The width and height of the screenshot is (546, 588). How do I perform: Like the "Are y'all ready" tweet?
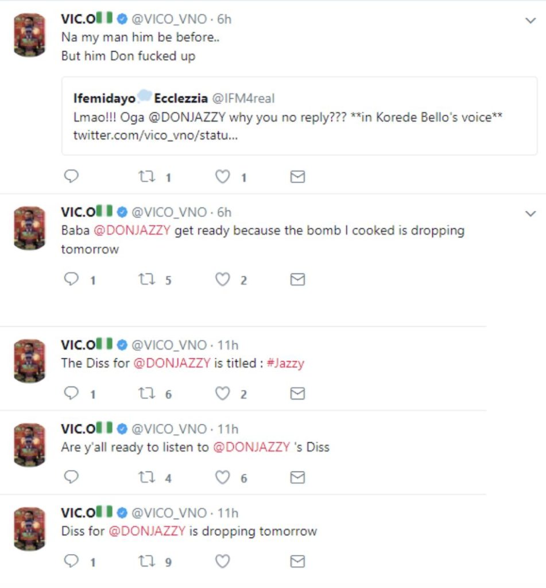click(222, 478)
